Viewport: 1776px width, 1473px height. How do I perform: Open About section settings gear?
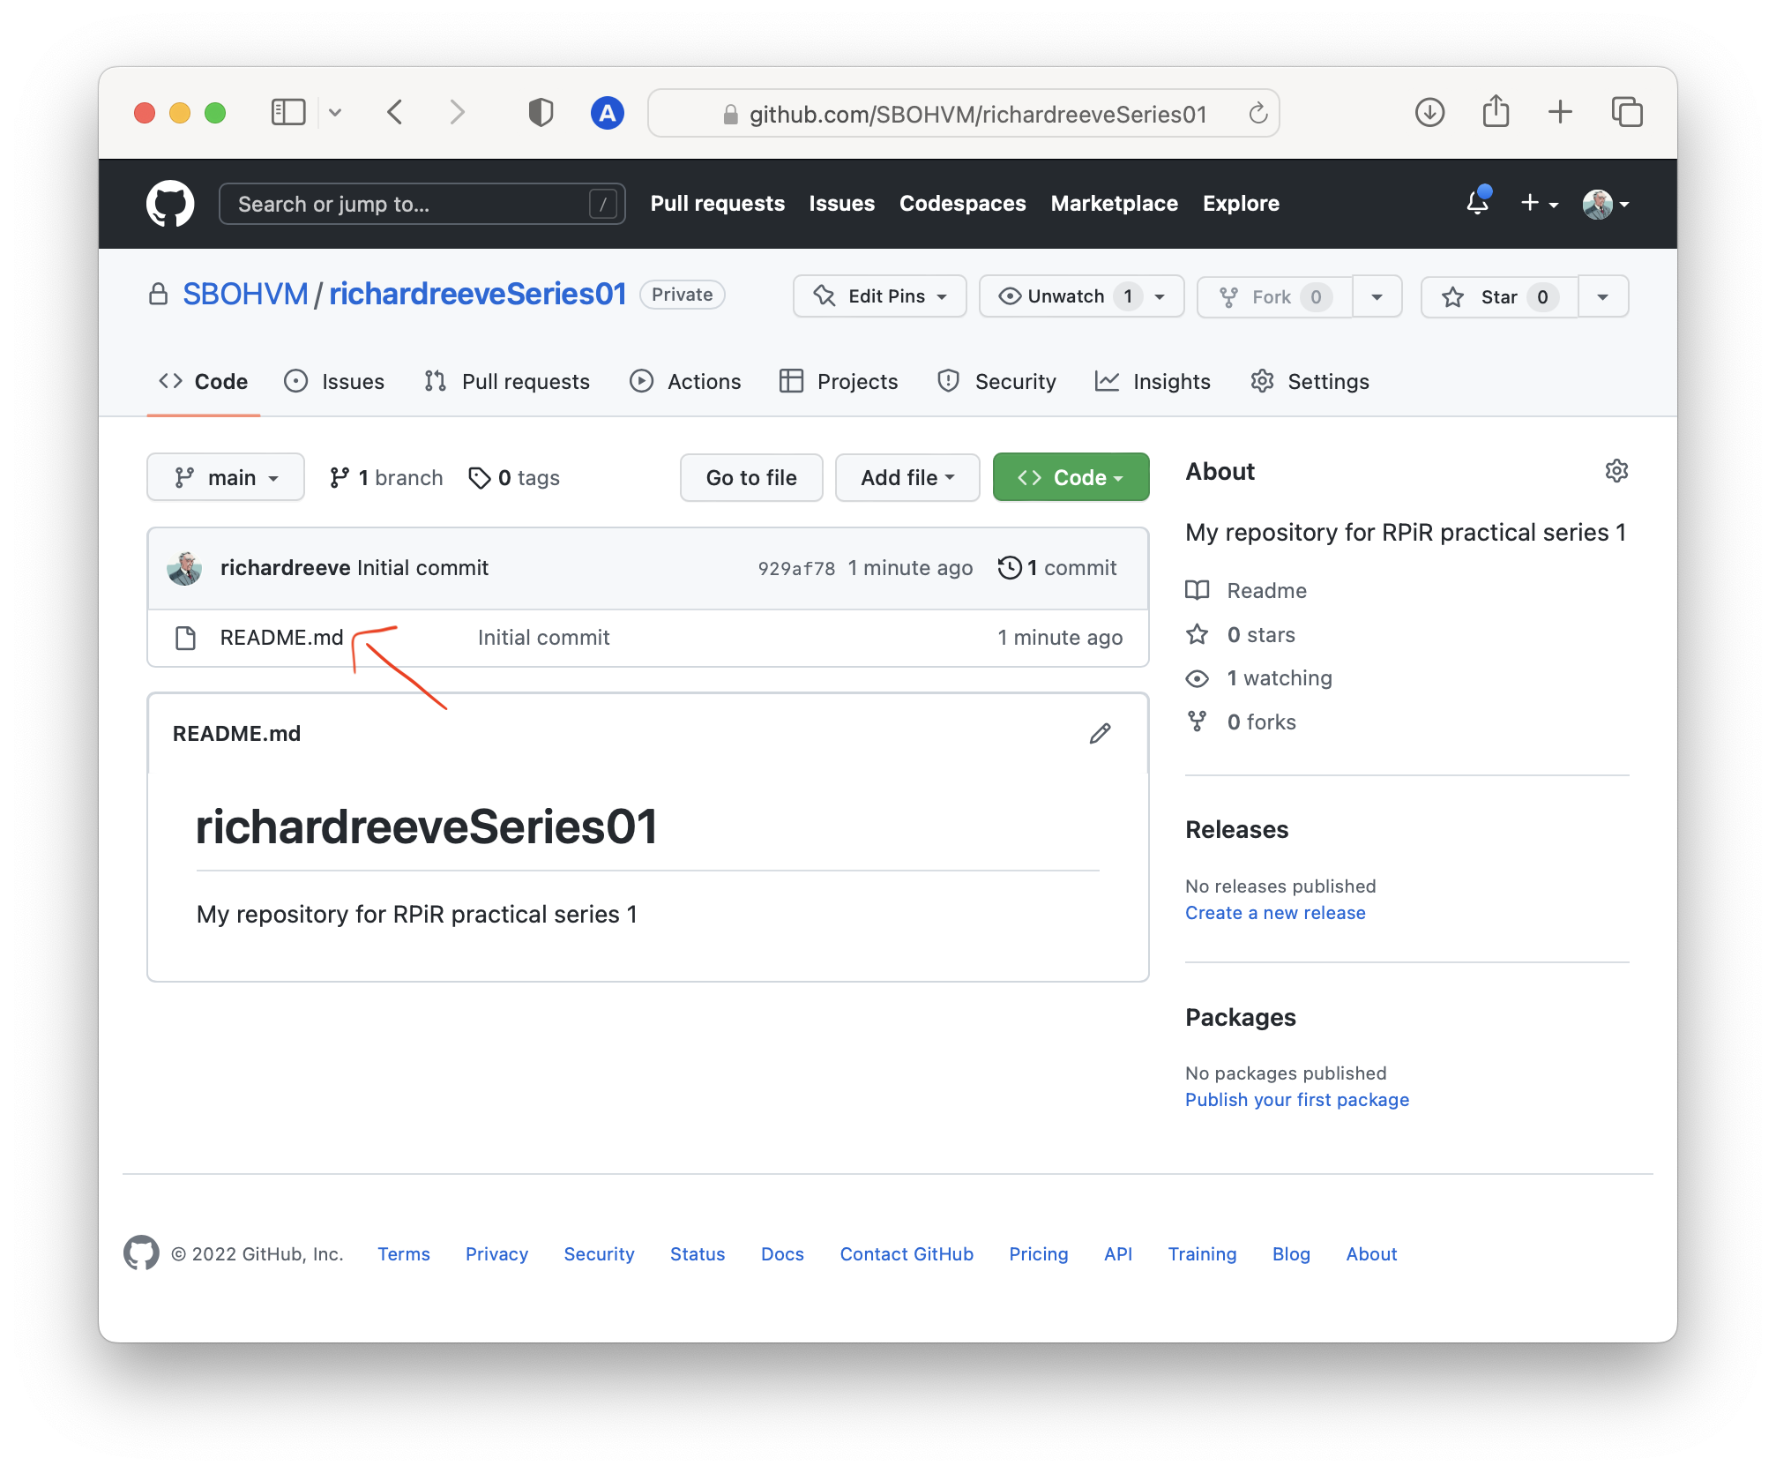tap(1616, 471)
